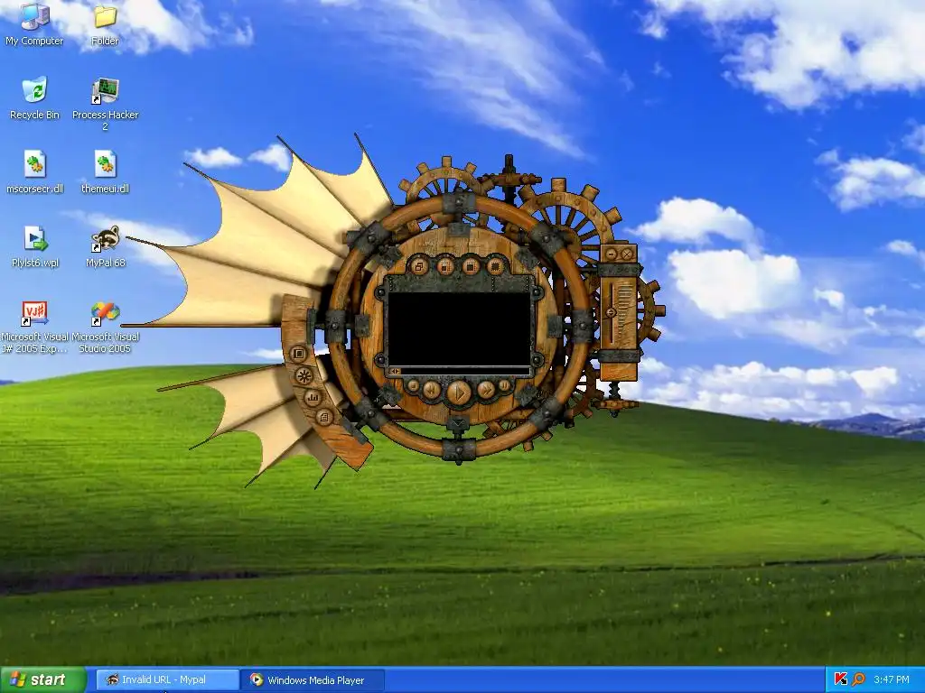Select the Microsoft Visual J# 2005 Express shortcut
This screenshot has width=925, height=693.
coord(34,327)
